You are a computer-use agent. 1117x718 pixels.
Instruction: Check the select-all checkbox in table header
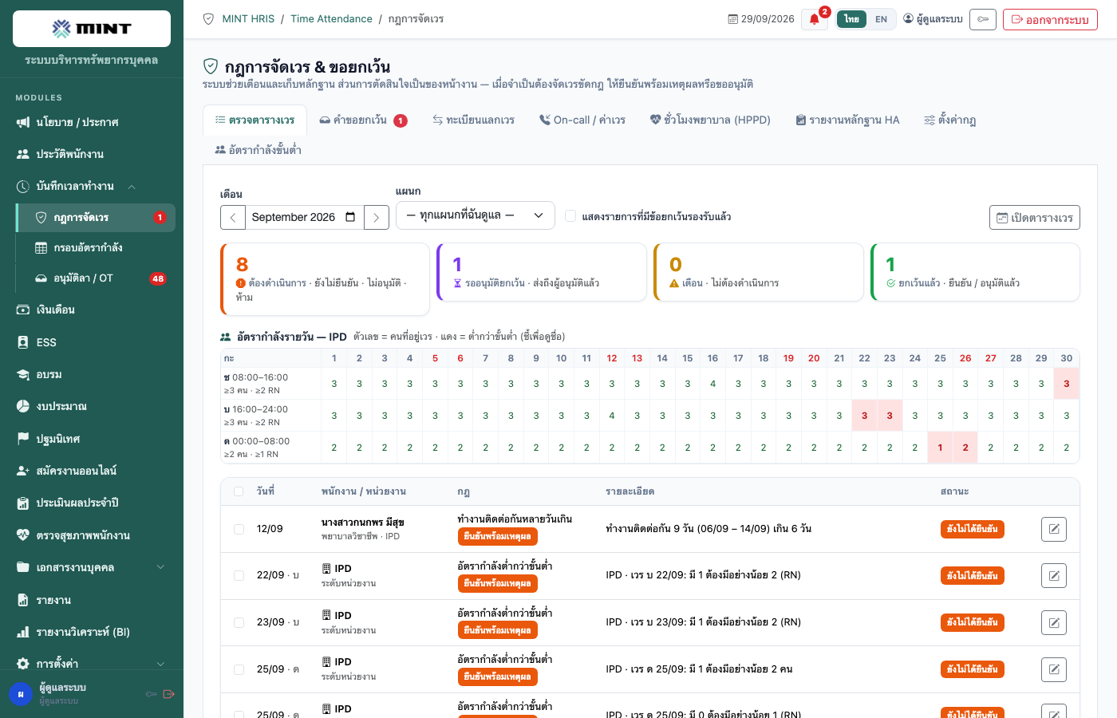pos(239,491)
